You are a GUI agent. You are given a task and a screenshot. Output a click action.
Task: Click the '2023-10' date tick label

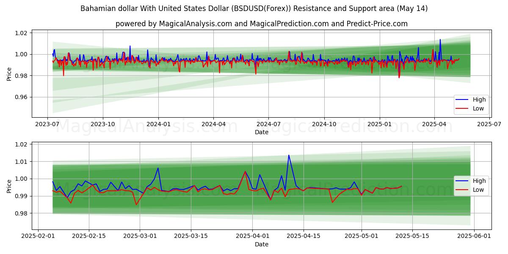103,124
